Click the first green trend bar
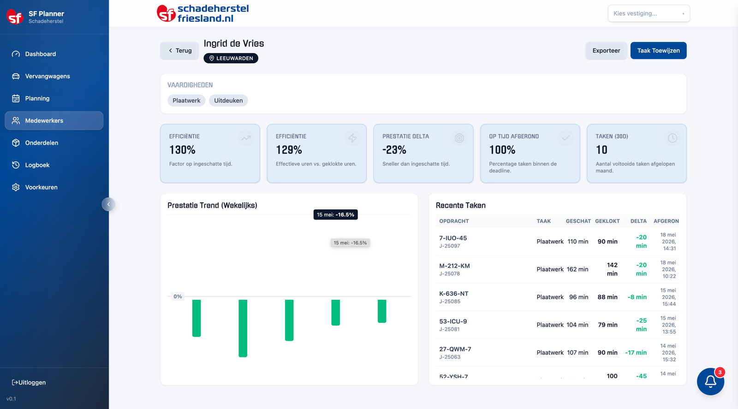 click(196, 318)
